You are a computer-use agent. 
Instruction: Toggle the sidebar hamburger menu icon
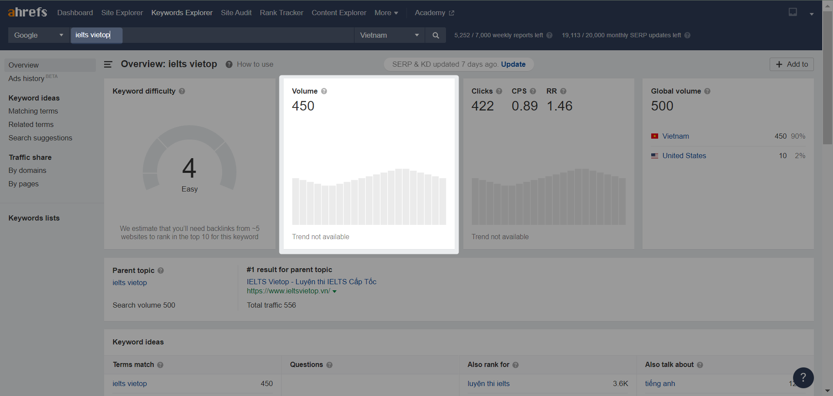[x=108, y=64]
